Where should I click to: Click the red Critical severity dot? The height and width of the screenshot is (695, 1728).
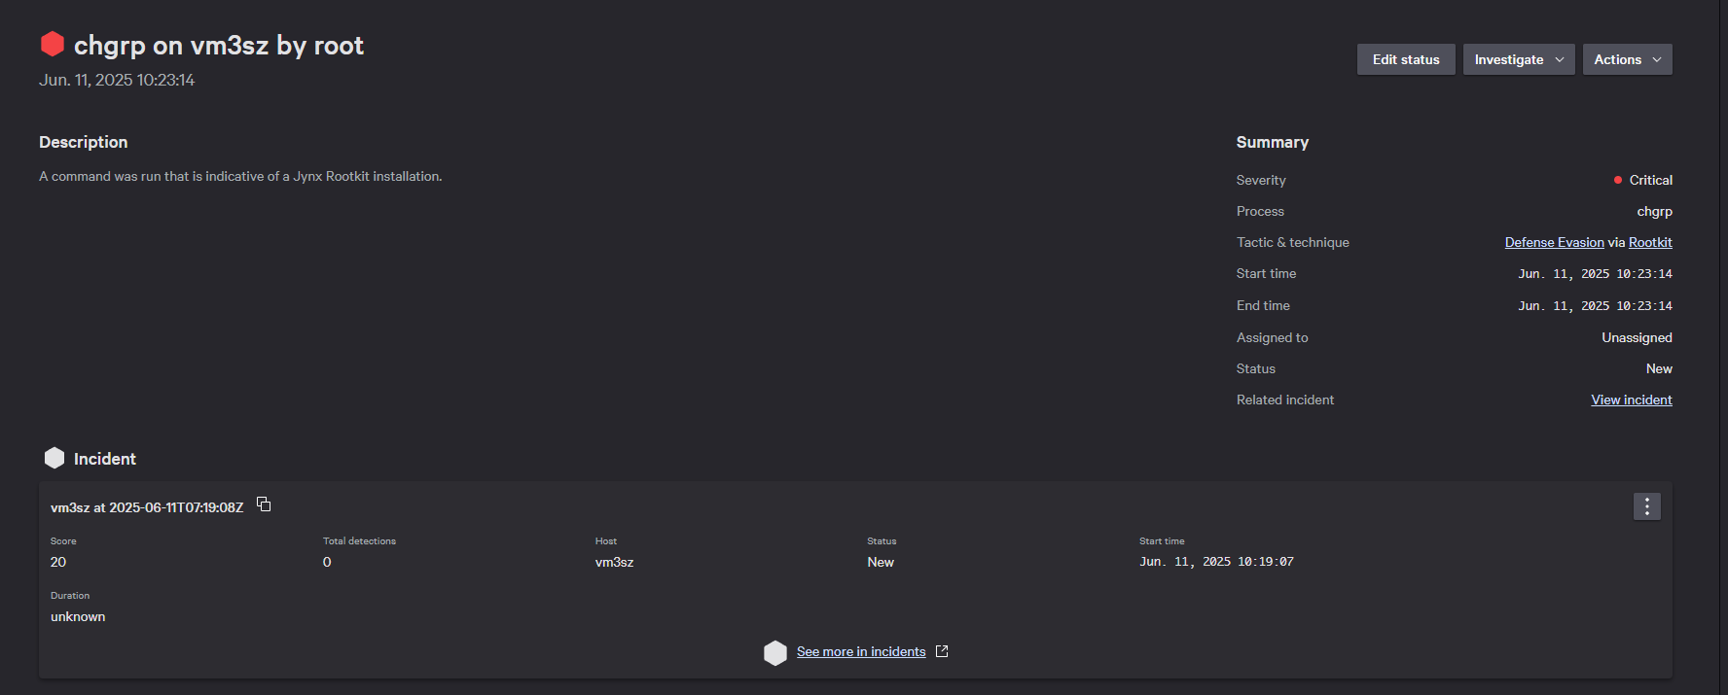coord(1618,180)
